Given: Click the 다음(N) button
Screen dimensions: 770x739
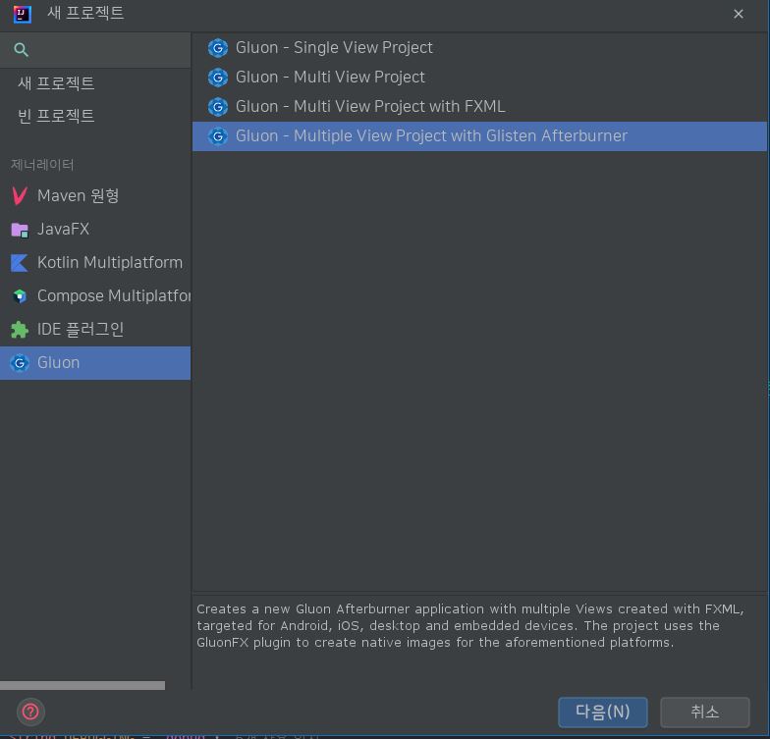Looking at the screenshot, I should tap(603, 712).
